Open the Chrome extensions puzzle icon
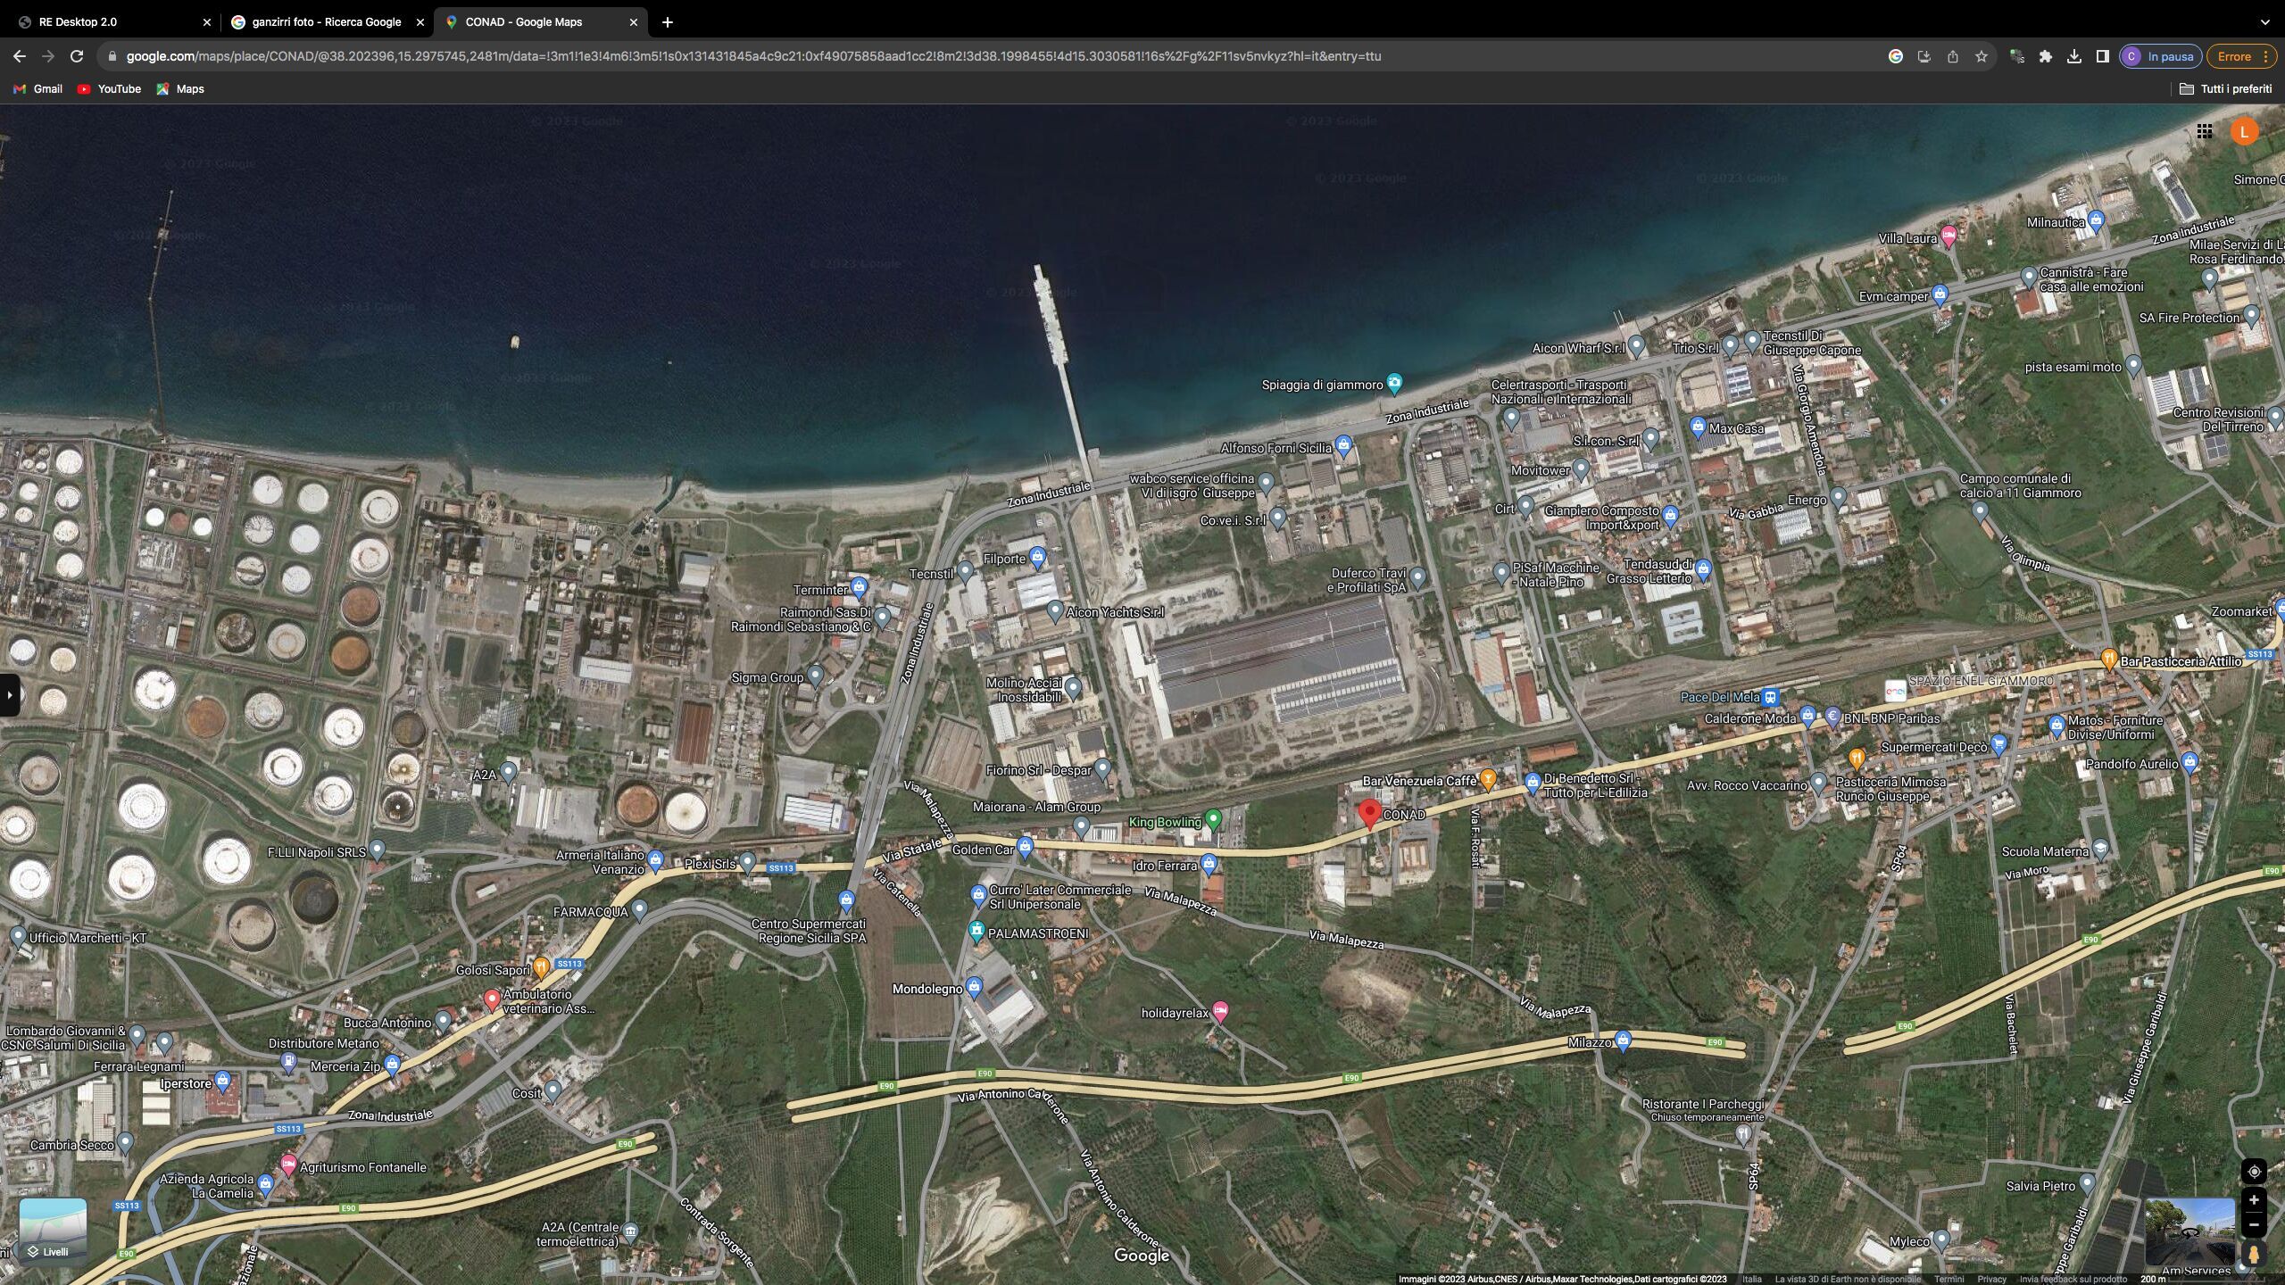The width and height of the screenshot is (2285, 1285). (x=2045, y=56)
